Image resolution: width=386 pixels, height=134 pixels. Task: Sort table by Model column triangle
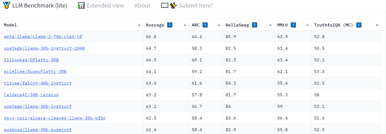pos(139,25)
